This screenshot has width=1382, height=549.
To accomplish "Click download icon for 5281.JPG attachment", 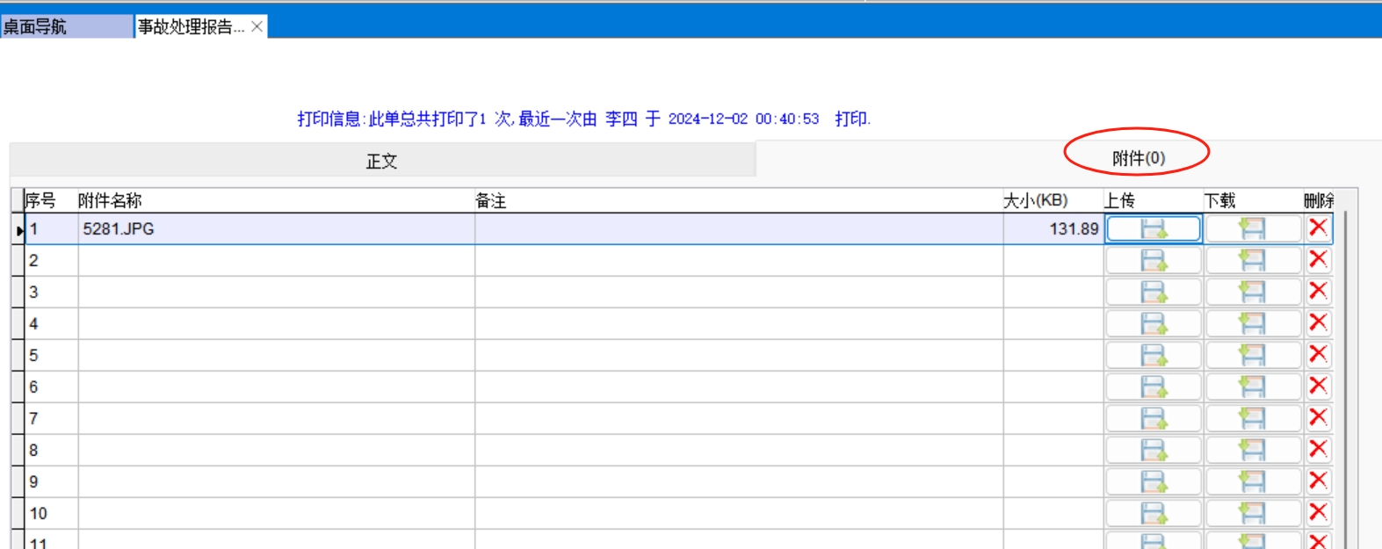I will tap(1252, 229).
